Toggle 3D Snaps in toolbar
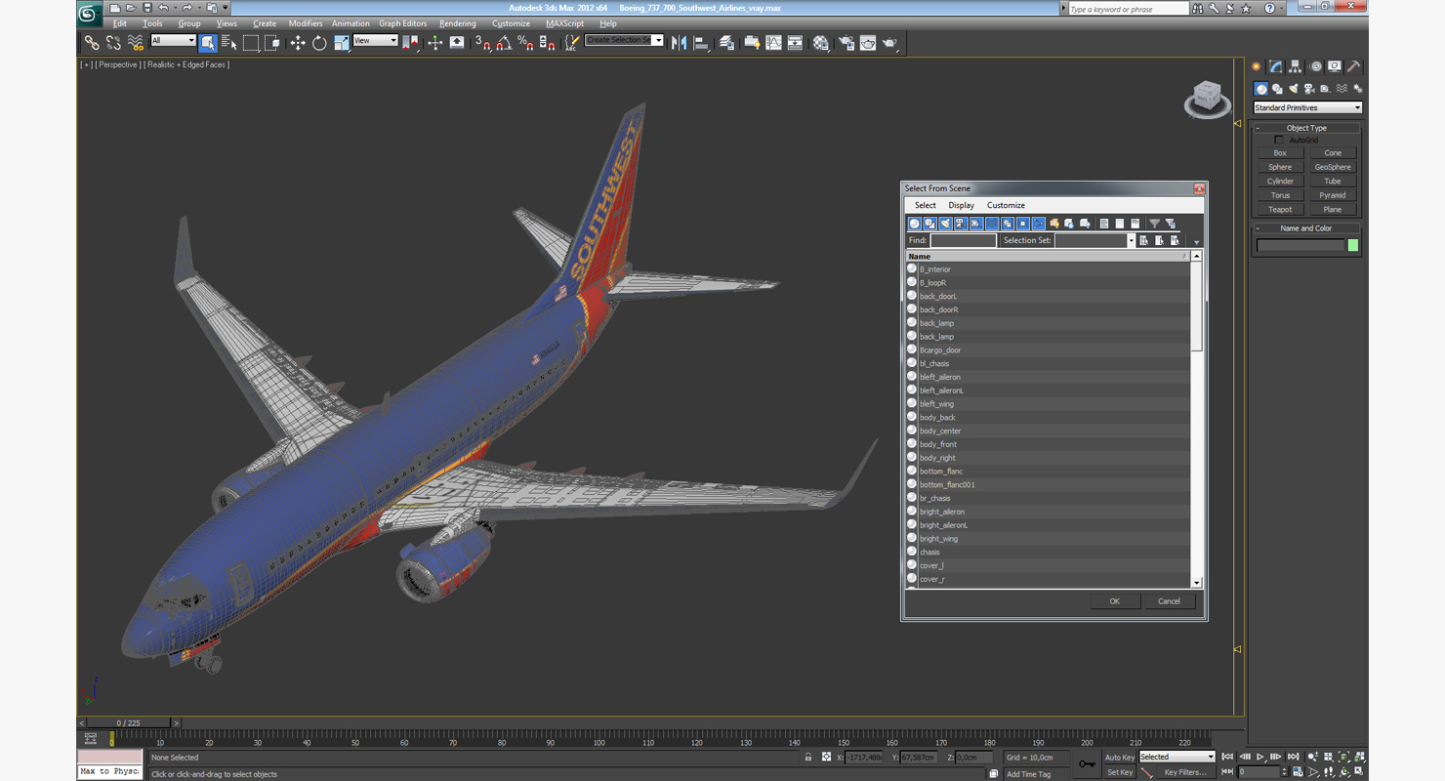 tap(482, 43)
